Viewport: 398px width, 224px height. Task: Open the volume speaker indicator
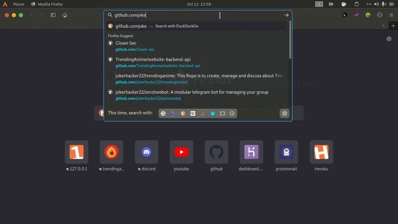tap(376, 4)
